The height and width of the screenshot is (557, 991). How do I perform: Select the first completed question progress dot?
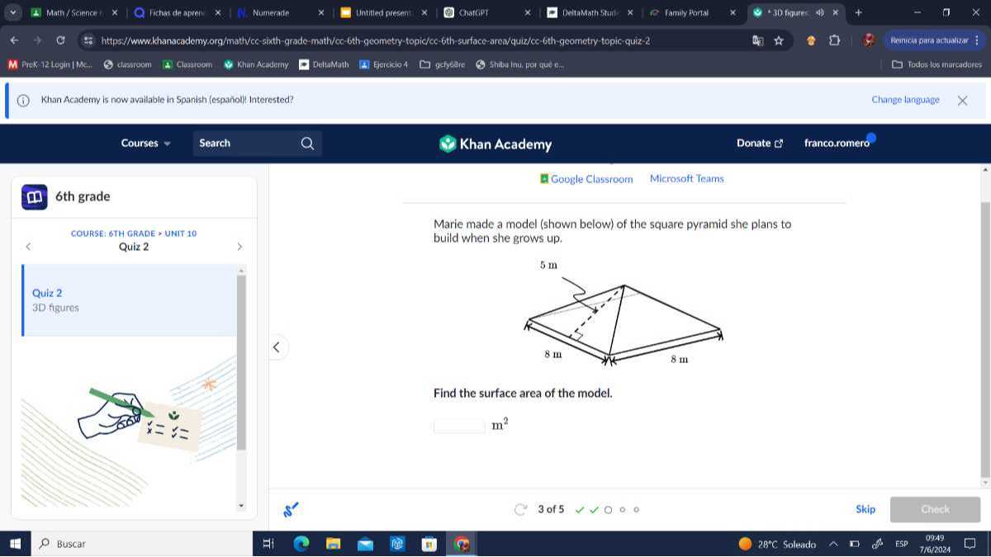(x=580, y=509)
